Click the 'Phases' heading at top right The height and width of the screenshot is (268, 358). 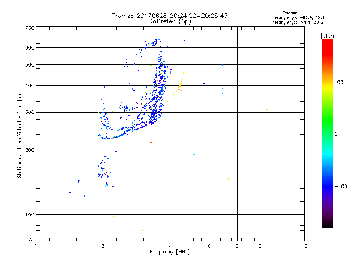coord(290,13)
